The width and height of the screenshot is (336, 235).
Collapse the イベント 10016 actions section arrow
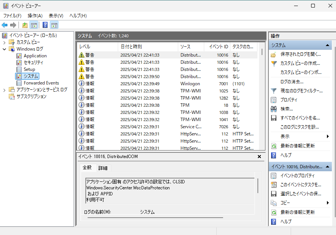pos(327,167)
